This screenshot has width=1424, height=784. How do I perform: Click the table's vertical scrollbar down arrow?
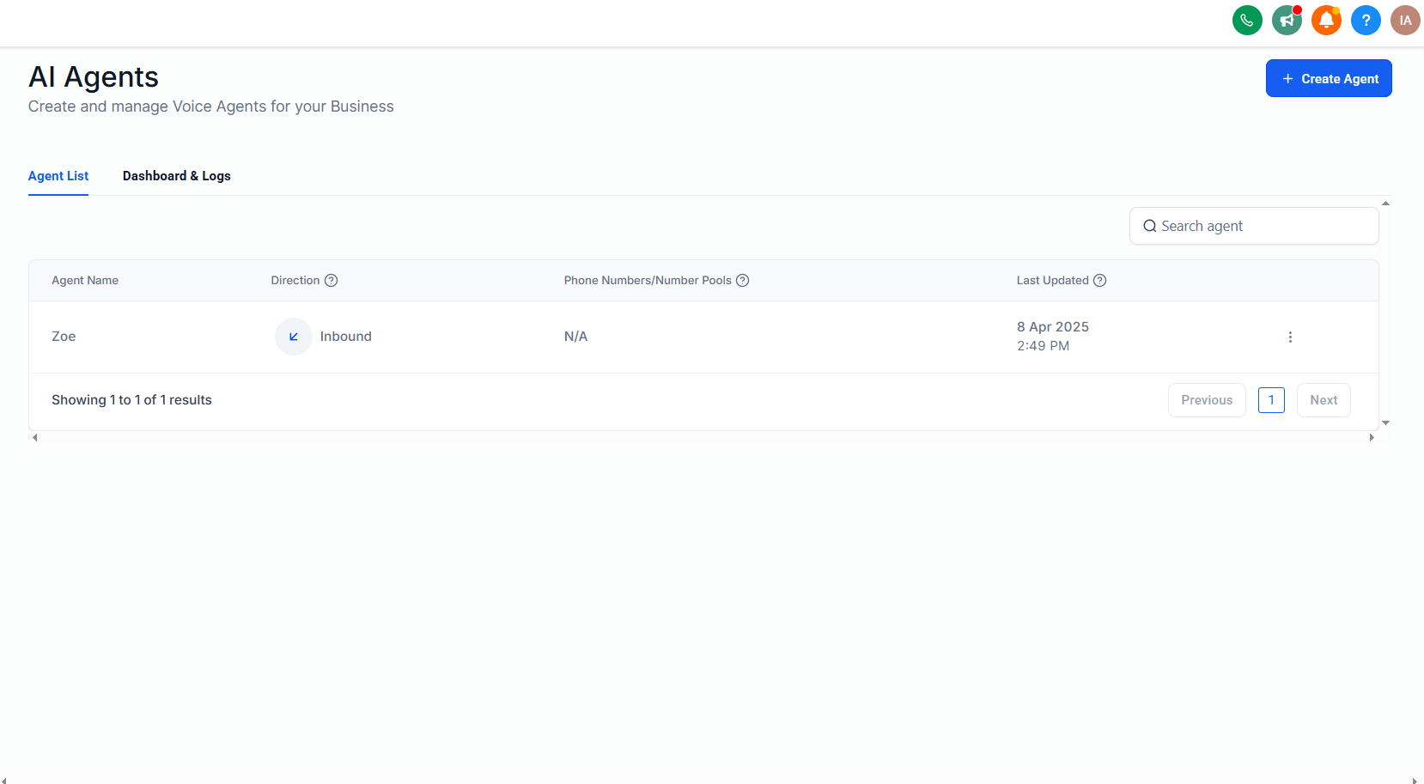click(x=1385, y=423)
